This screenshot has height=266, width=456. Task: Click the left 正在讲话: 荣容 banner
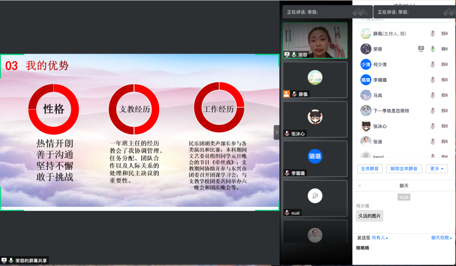[327, 12]
